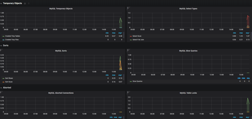Collapse the Aborted row chevron
This screenshot has width=252, height=119.
pyautogui.click(x=1, y=88)
